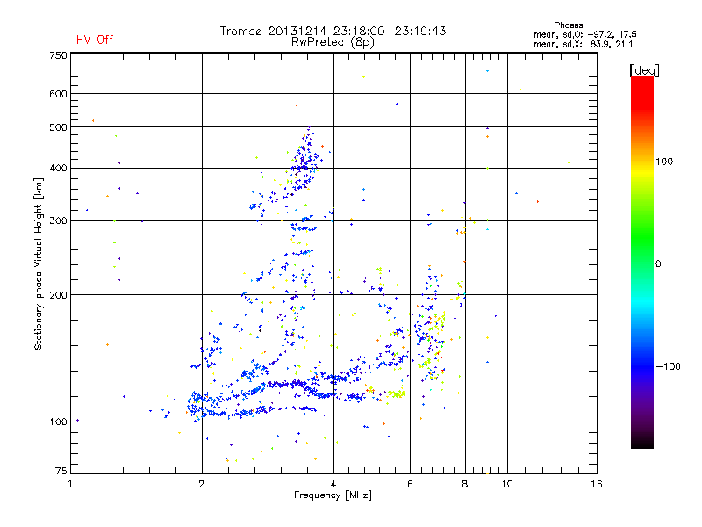Click the "Phases" header text
The image size is (702, 527).
click(x=568, y=25)
